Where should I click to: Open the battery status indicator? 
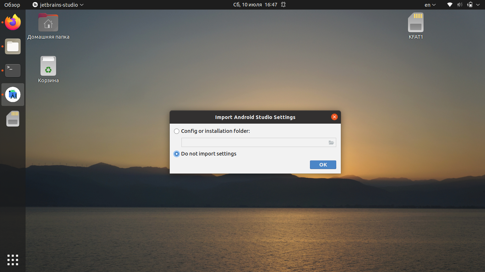pos(470,5)
